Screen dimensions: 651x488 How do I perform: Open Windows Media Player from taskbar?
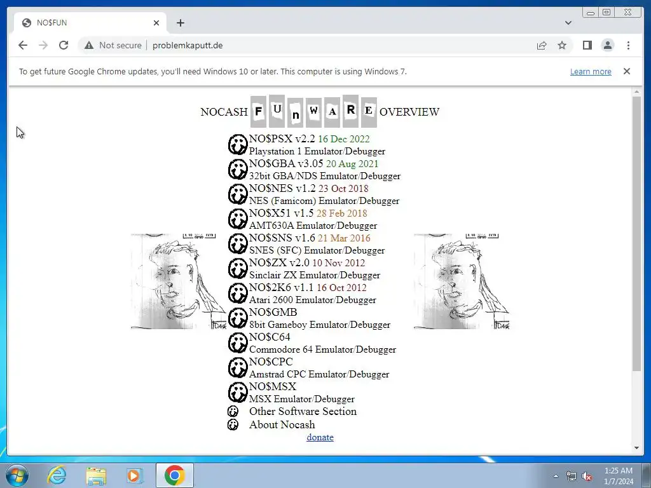coord(135,475)
